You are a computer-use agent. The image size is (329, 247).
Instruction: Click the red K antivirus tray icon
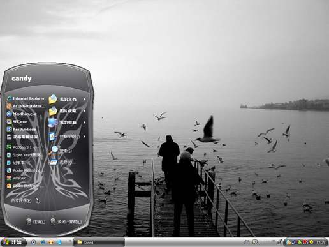[305, 243]
